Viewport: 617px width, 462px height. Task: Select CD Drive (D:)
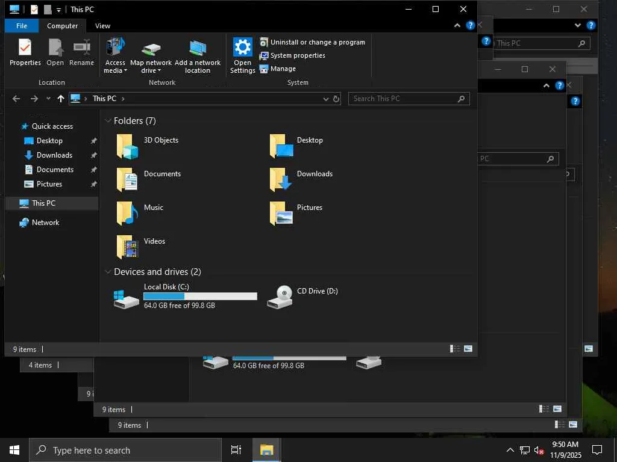pyautogui.click(x=302, y=296)
